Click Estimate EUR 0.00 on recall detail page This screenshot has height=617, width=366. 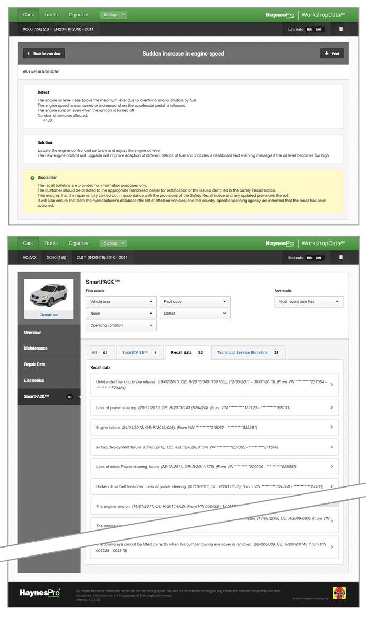(x=306, y=30)
